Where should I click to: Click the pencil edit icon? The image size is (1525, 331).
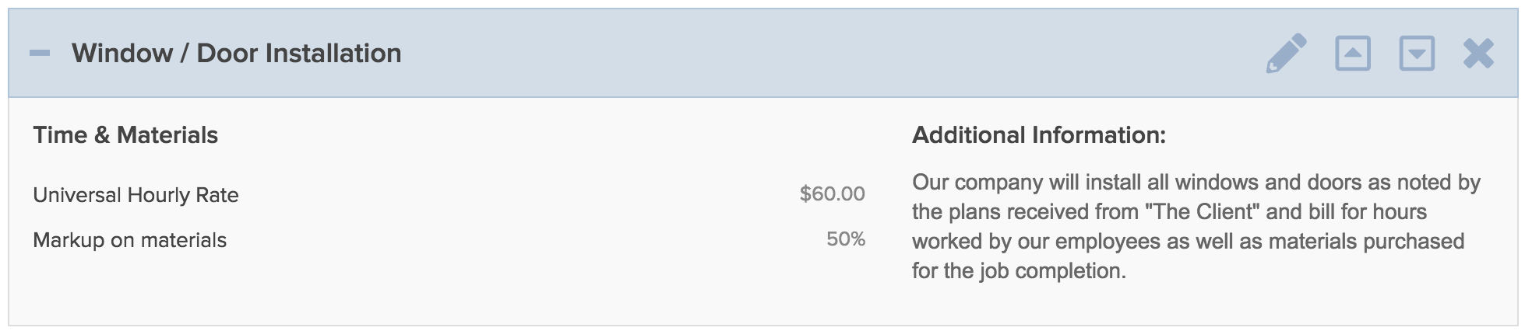[x=1287, y=54]
